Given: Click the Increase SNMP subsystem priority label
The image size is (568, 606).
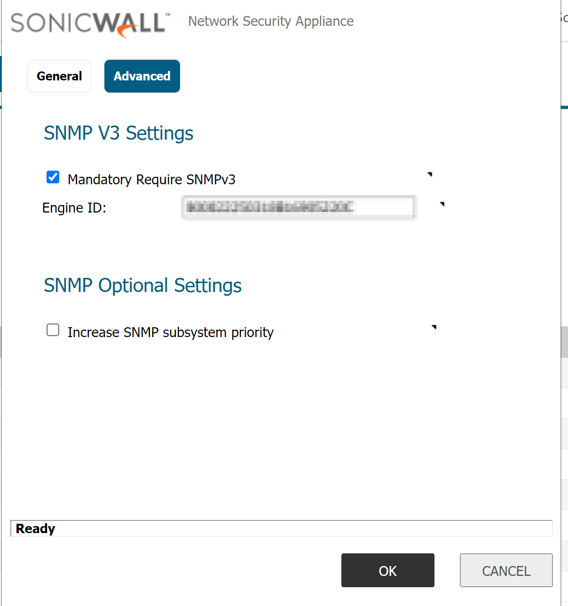Looking at the screenshot, I should tap(170, 332).
